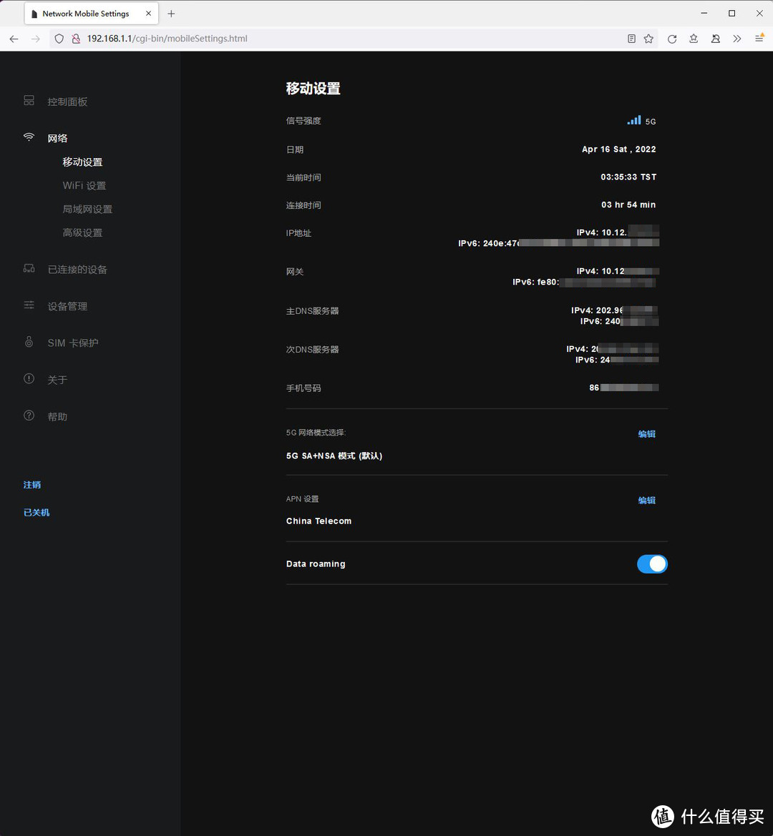The height and width of the screenshot is (836, 773).
Task: Select the Network Mobile Settings tab
Action: click(x=91, y=14)
